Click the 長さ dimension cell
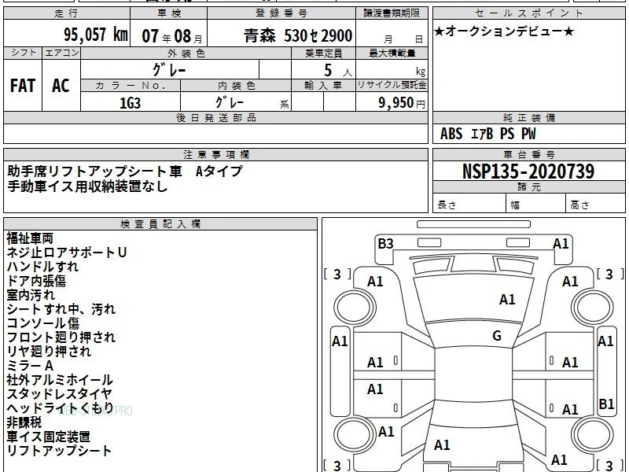The width and height of the screenshot is (629, 472). click(469, 205)
